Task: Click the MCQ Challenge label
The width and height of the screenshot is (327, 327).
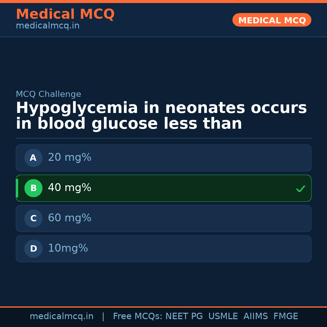Action: tap(48, 94)
